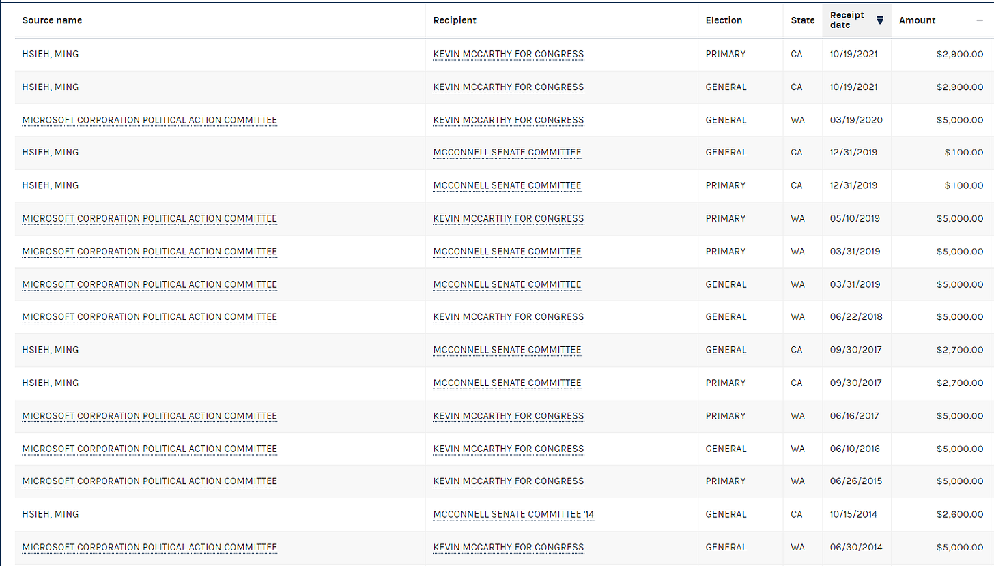Open Kevin McCarthy recipient dated 06/16/2017

(x=509, y=416)
